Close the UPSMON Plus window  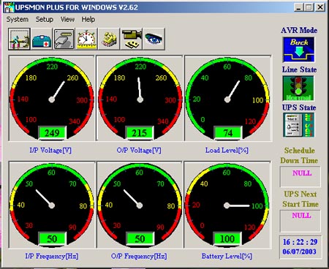tap(320, 7)
